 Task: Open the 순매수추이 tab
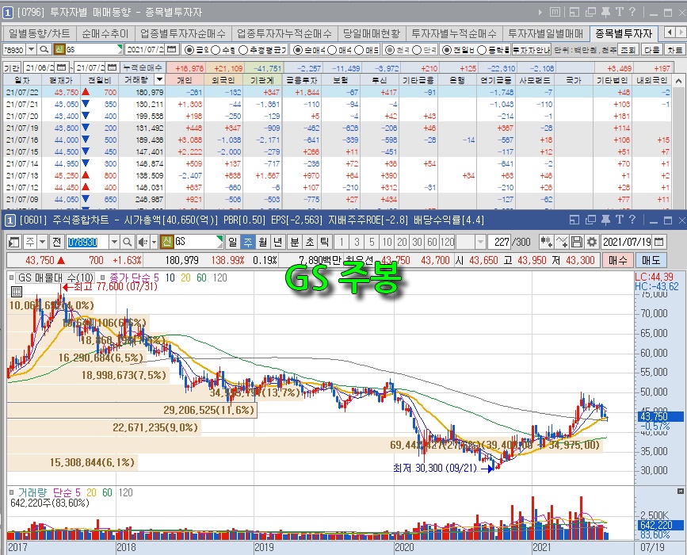(105, 33)
